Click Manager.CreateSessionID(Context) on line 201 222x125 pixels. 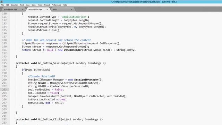pos(74,83)
